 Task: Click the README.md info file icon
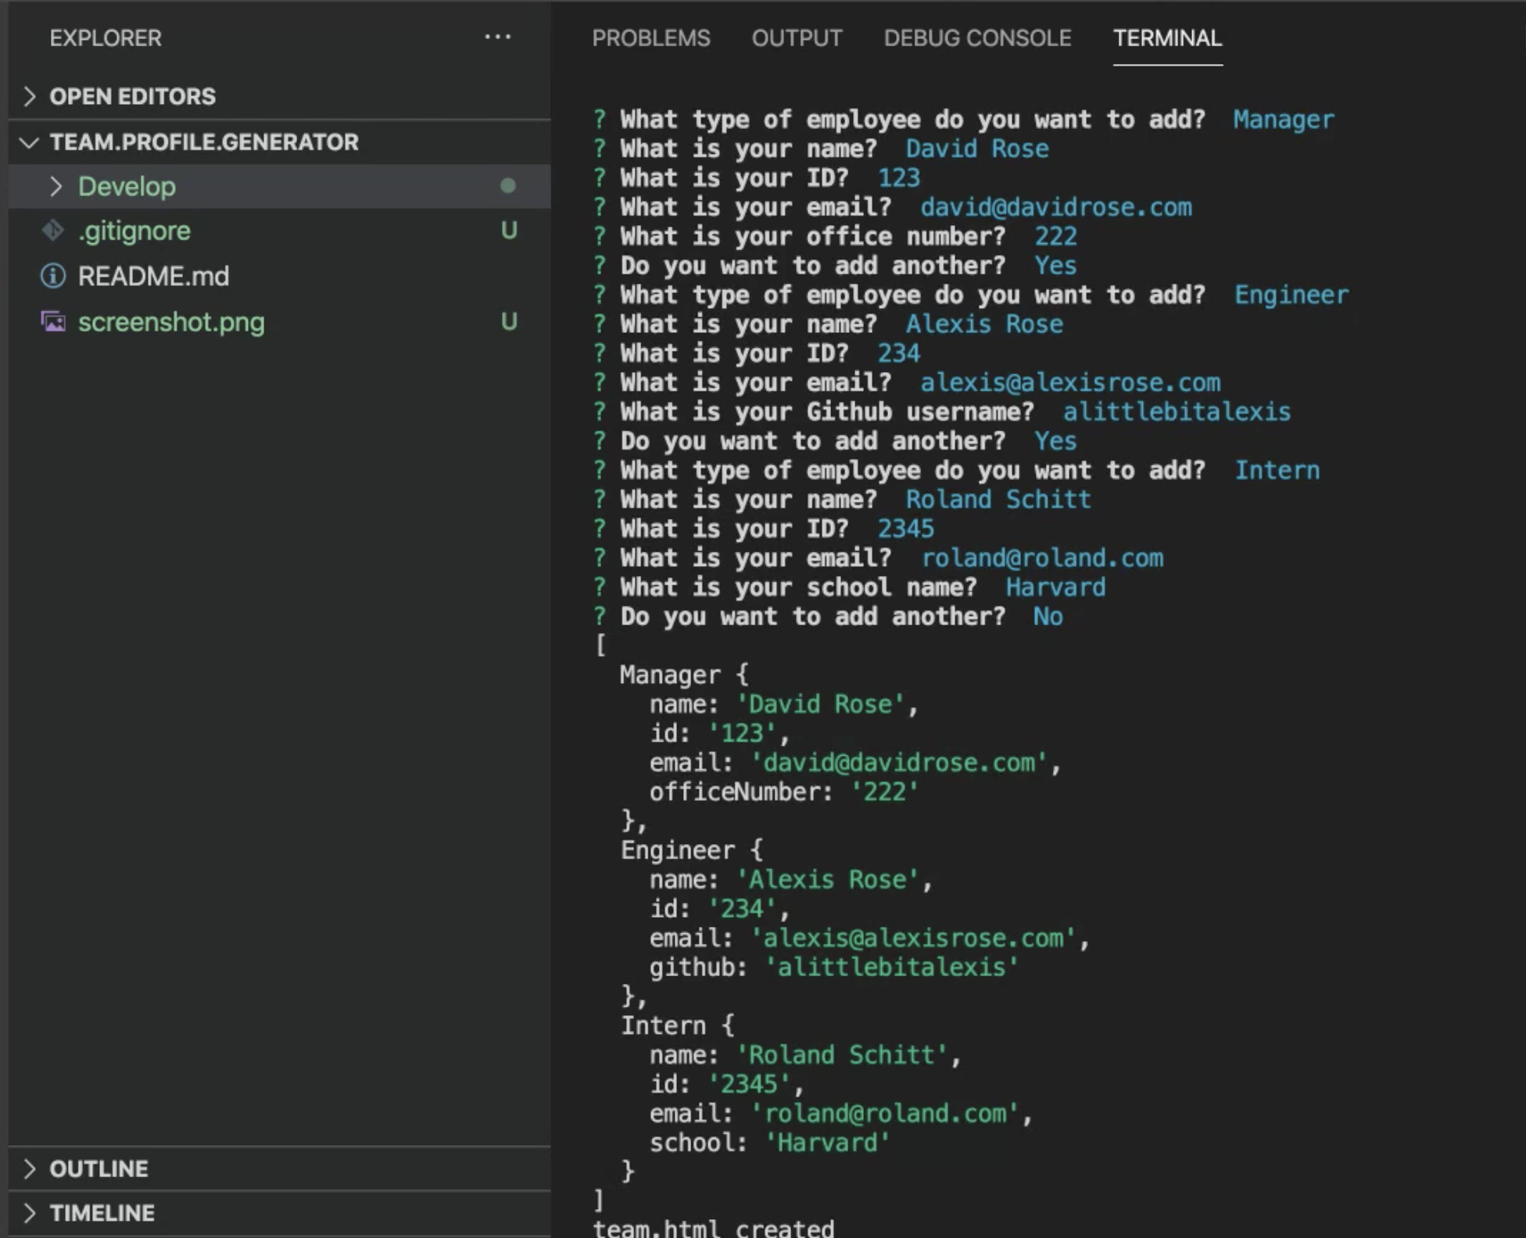[53, 276]
